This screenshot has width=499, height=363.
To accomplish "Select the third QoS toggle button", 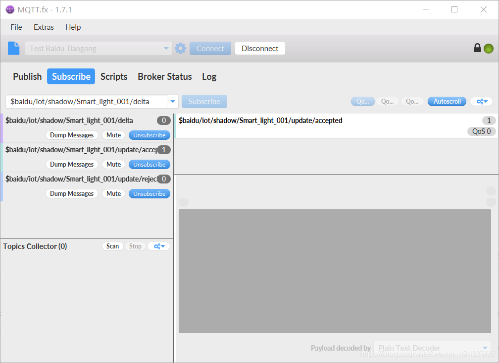I will [x=412, y=101].
